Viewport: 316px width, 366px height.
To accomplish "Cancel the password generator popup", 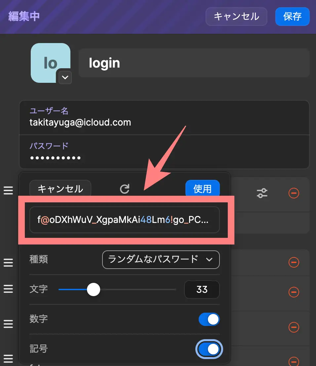I will (x=60, y=188).
